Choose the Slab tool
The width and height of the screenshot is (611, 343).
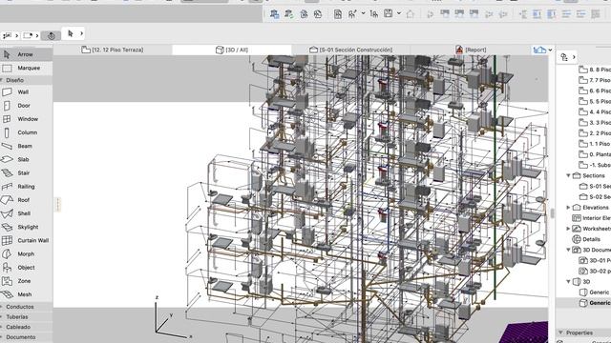point(26,159)
